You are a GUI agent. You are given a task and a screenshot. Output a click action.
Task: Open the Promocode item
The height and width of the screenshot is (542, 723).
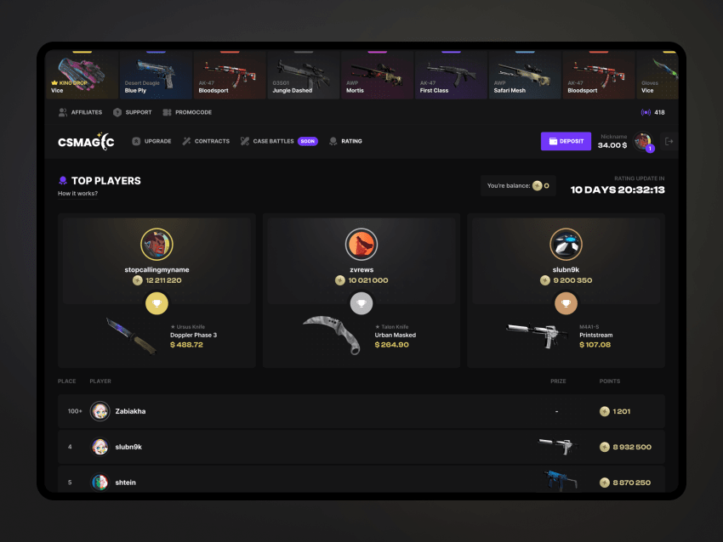click(187, 112)
